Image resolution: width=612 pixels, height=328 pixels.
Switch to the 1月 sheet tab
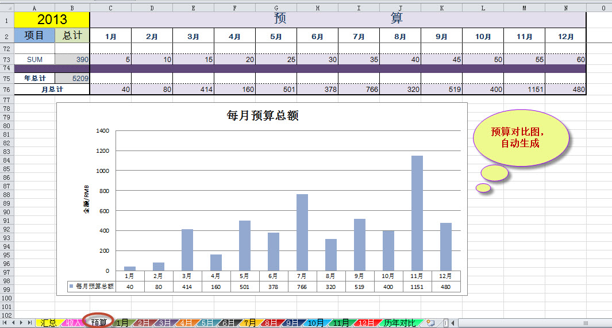pyautogui.click(x=122, y=323)
